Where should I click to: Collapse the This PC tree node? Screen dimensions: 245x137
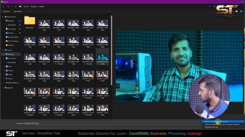(3, 50)
